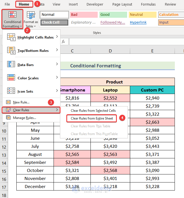Switch to the Developer tab

95,4
